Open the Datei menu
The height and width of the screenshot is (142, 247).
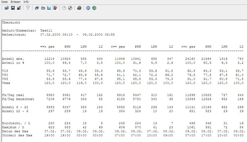(4, 2)
